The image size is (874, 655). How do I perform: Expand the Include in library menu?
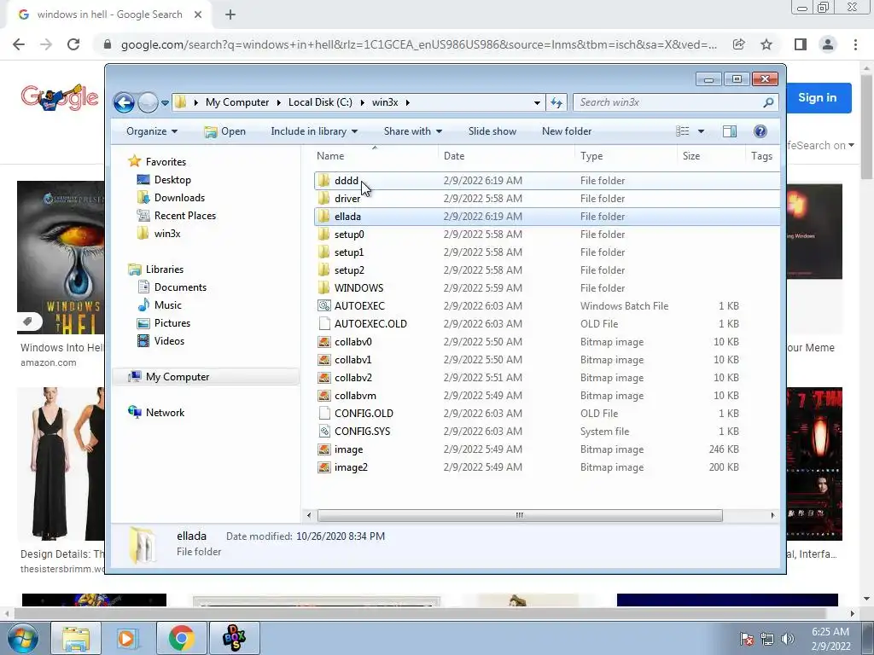314,131
